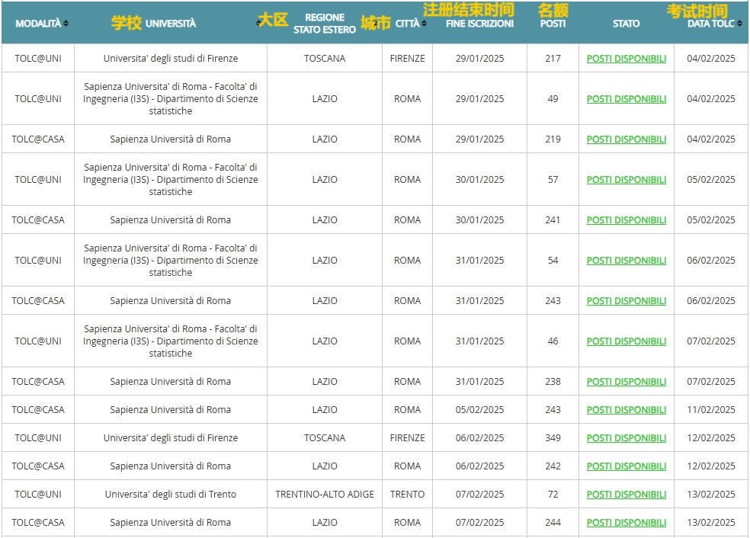Select '13/02/2025' exam date in Trento row
The image size is (750, 538).
711,495
